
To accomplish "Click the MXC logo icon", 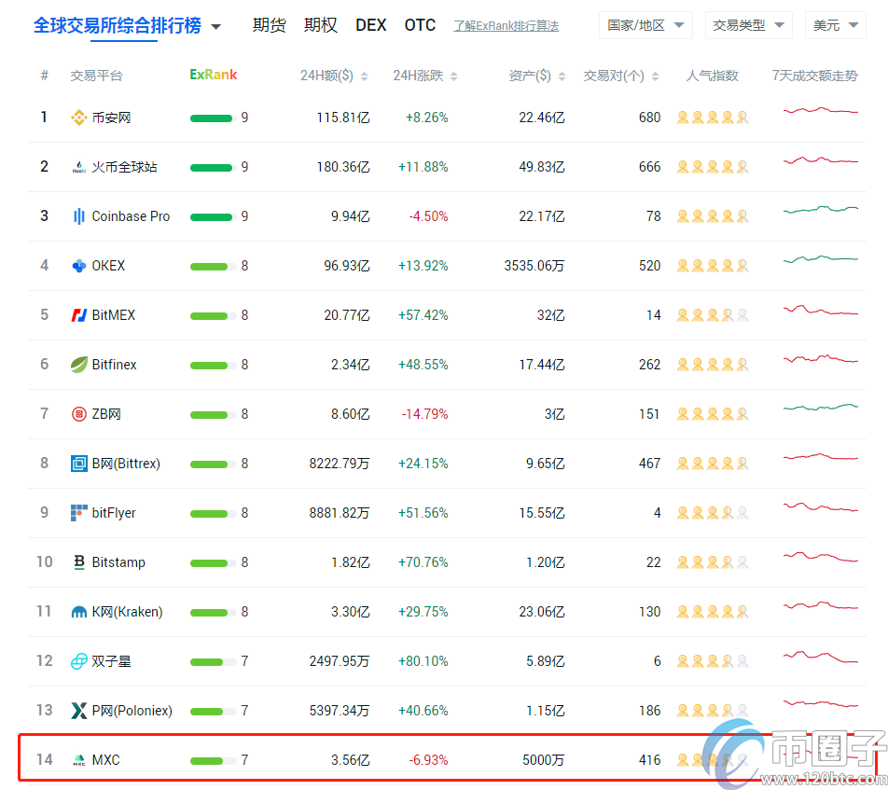I will [78, 760].
